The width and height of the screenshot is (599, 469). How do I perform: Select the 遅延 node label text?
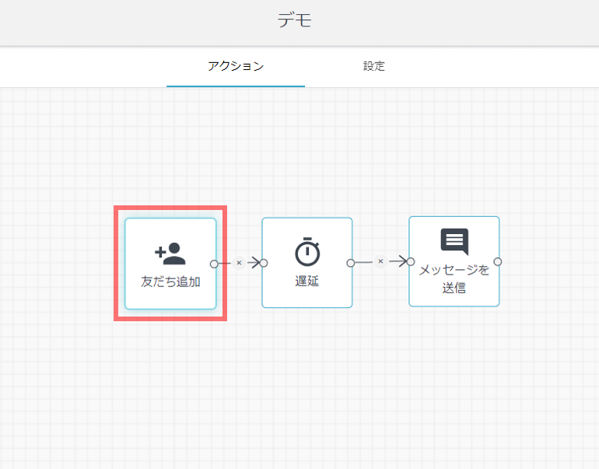tap(307, 282)
